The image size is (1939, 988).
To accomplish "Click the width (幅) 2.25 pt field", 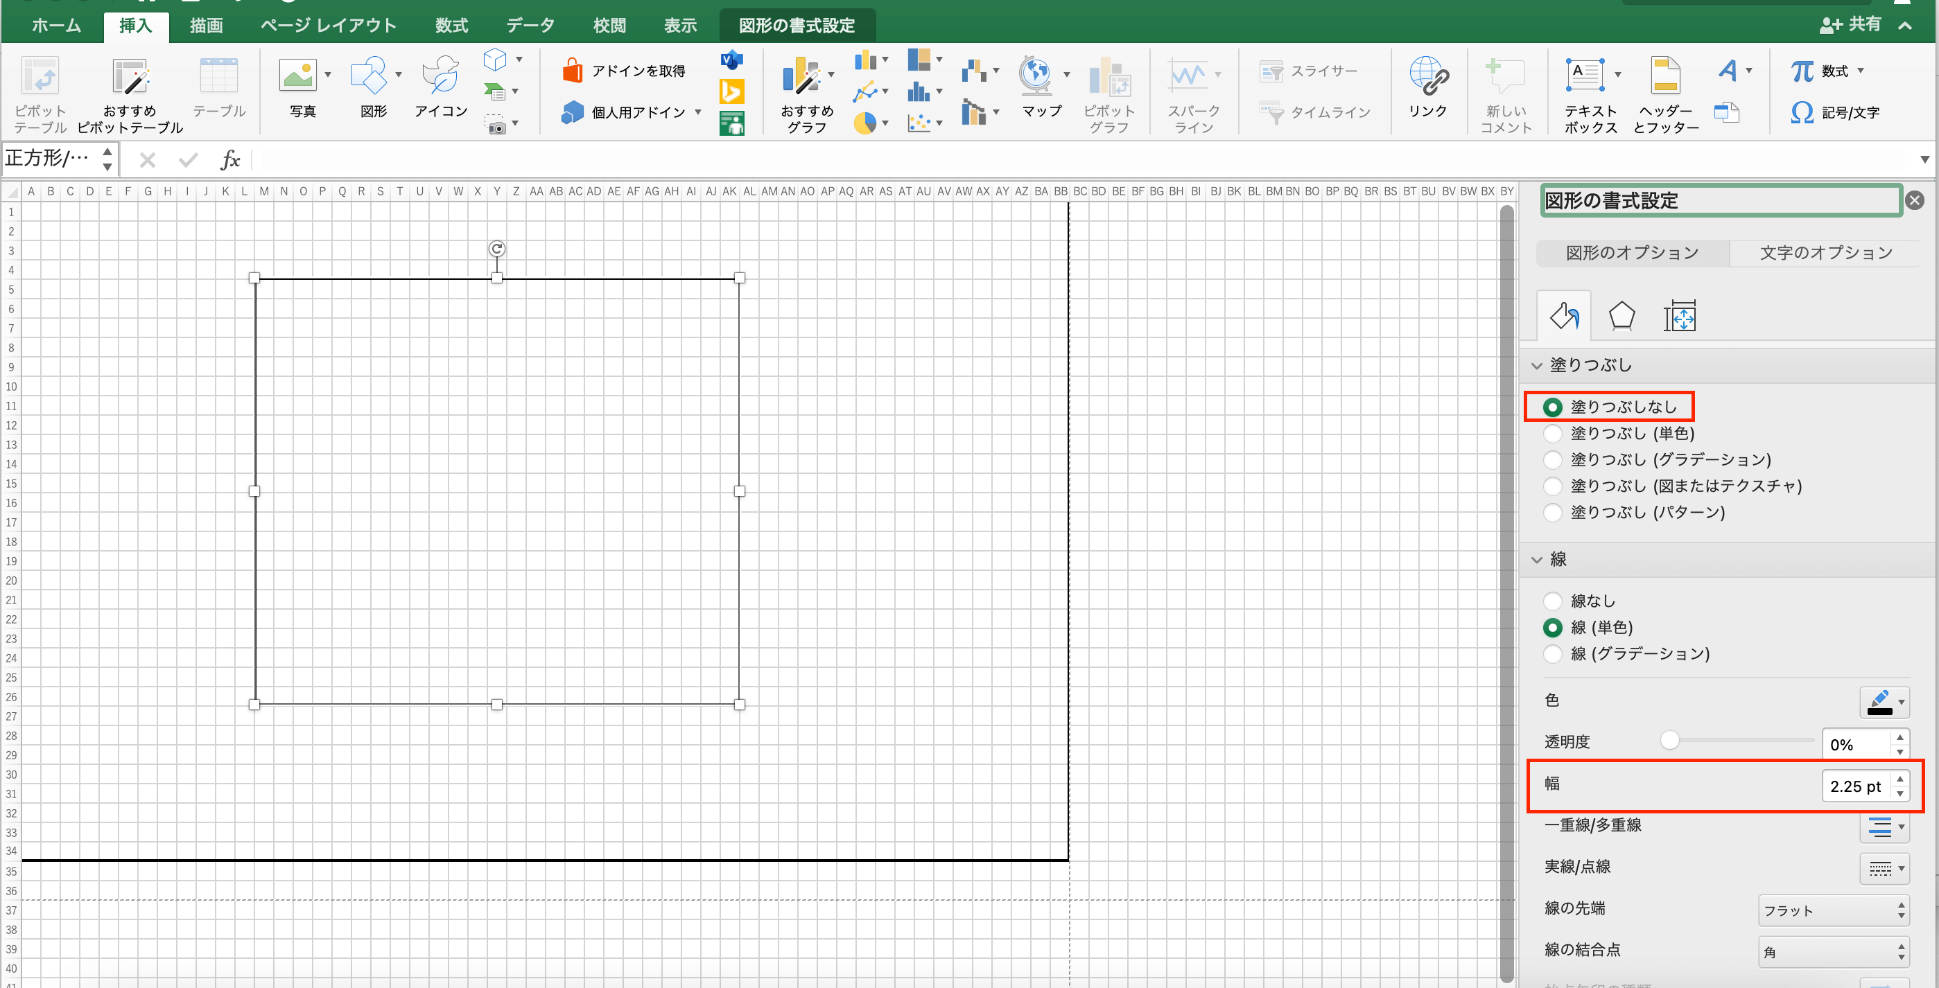I will click(1857, 786).
